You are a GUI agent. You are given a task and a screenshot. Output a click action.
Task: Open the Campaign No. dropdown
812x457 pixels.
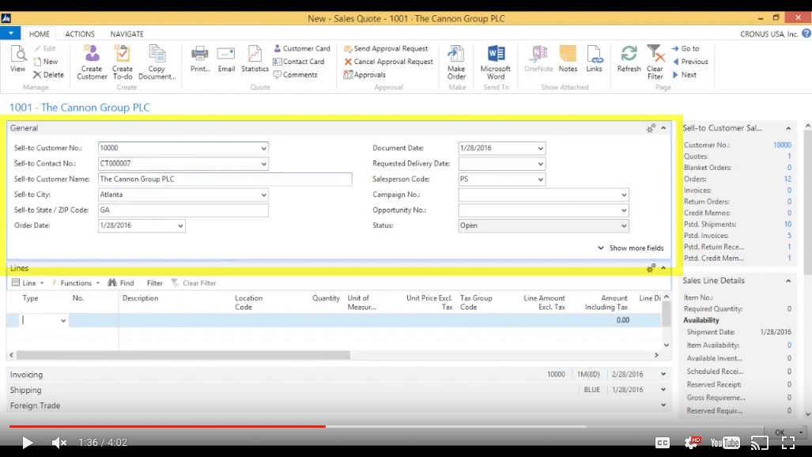[x=624, y=195]
